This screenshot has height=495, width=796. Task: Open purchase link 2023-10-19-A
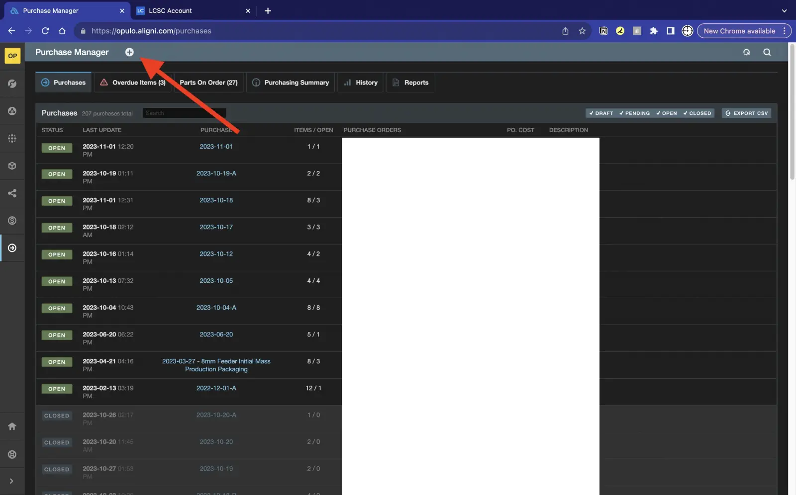(216, 173)
